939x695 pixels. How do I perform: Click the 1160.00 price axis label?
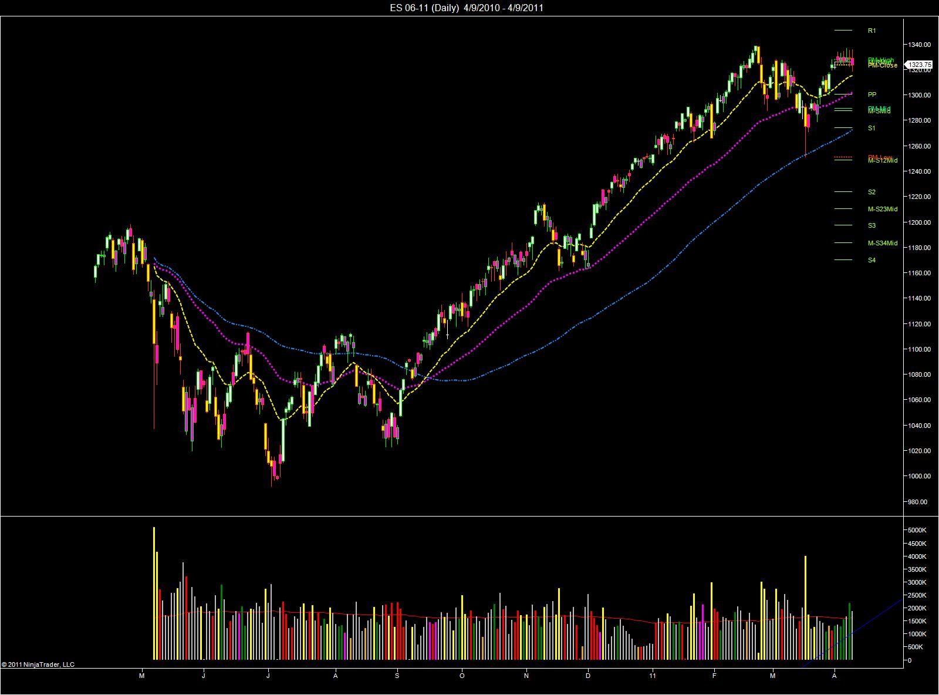(919, 273)
